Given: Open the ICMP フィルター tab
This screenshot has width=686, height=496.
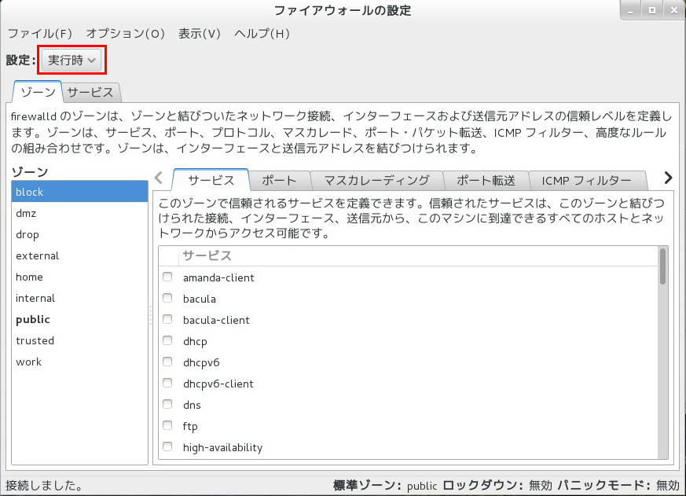Looking at the screenshot, I should (x=586, y=180).
